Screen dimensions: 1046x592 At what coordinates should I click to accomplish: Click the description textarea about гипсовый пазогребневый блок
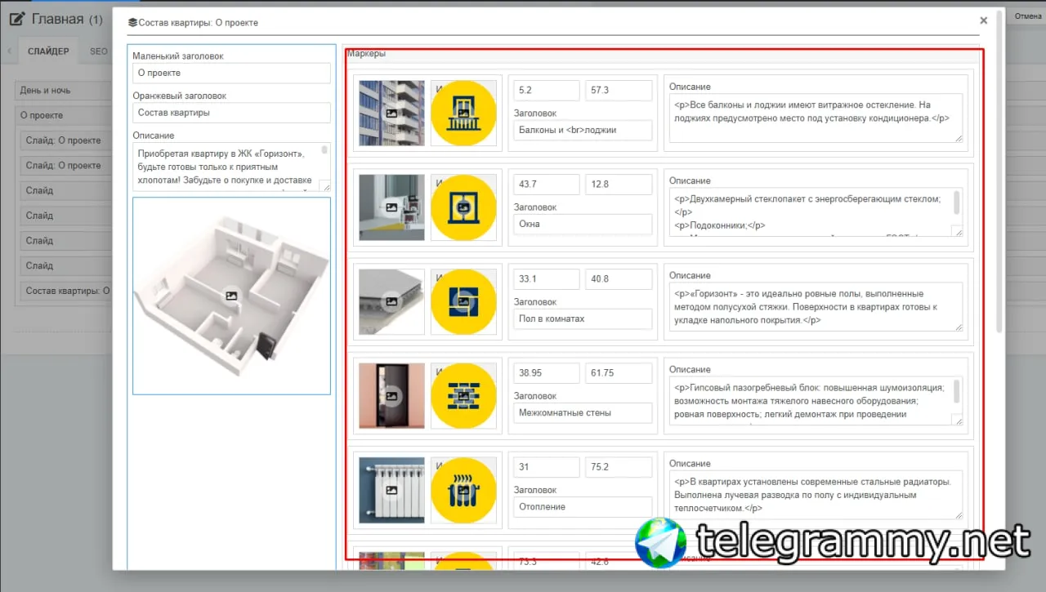[x=816, y=401]
